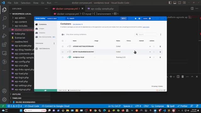201x113 pixels.
Task: Click the Docker Desktop settings gear icon
Action: coord(139,19)
